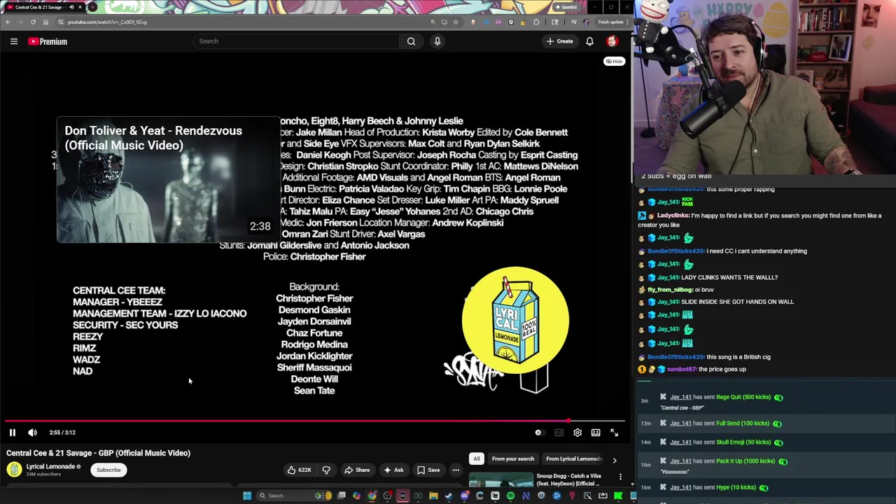The image size is (896, 504).
Task: Mute the video using the speaker icon
Action: (x=32, y=433)
